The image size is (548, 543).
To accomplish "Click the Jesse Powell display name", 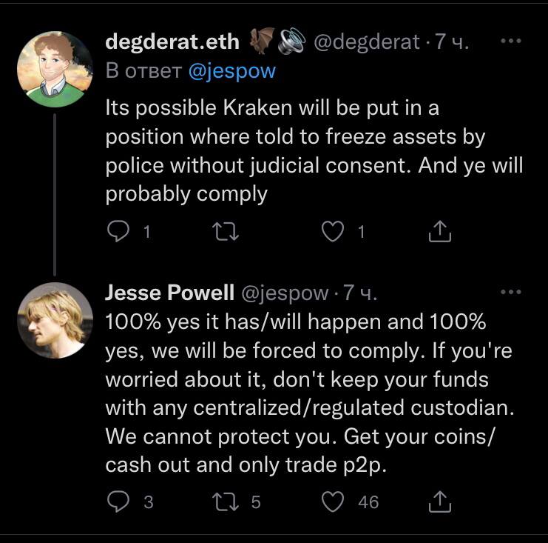I will tap(169, 293).
